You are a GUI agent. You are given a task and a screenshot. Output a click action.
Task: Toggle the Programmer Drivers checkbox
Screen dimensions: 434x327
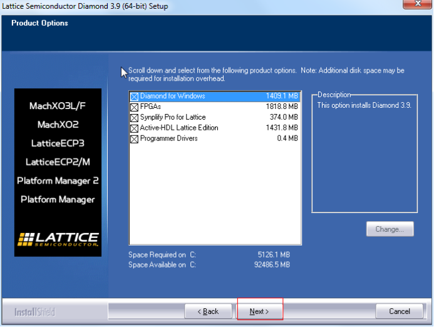pos(134,139)
